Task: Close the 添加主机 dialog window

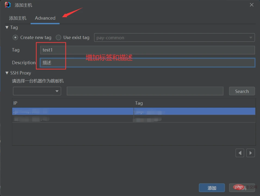Action: click(252, 5)
